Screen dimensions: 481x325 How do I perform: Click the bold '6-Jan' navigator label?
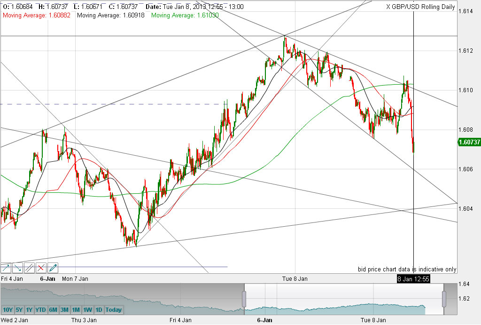tap(264, 320)
